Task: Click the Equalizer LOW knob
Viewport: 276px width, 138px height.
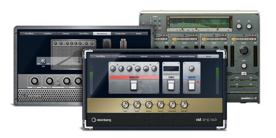Action: click(113, 69)
